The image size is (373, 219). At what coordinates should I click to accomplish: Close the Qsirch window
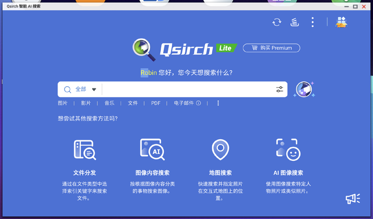[364, 6]
